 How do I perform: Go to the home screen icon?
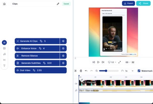click(4, 4)
